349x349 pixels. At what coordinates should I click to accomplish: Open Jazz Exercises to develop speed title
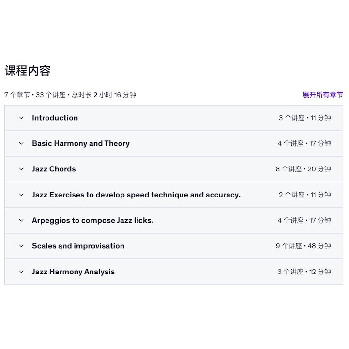pos(136,195)
